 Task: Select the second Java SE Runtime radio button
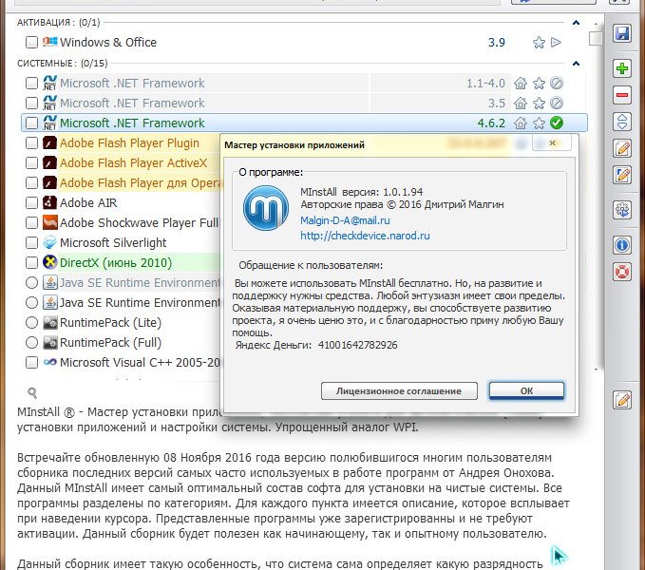31,303
